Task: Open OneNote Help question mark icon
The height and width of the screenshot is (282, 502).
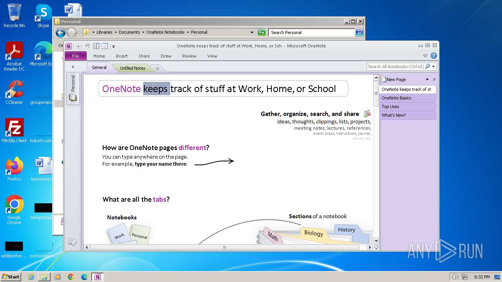Action: click(x=434, y=56)
